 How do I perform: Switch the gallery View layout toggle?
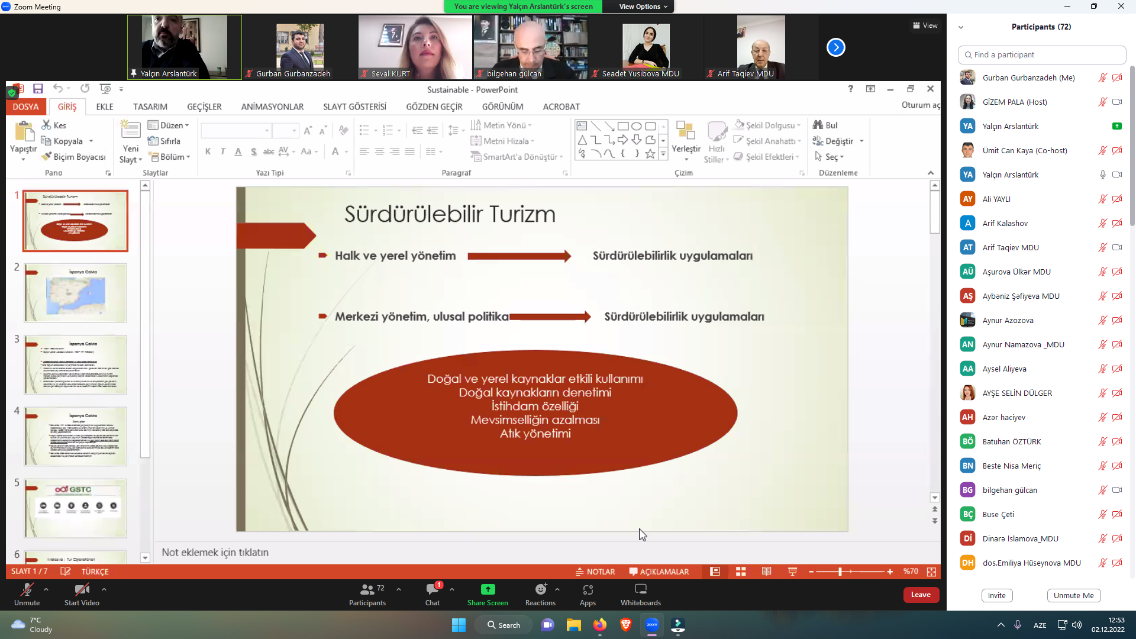point(925,25)
